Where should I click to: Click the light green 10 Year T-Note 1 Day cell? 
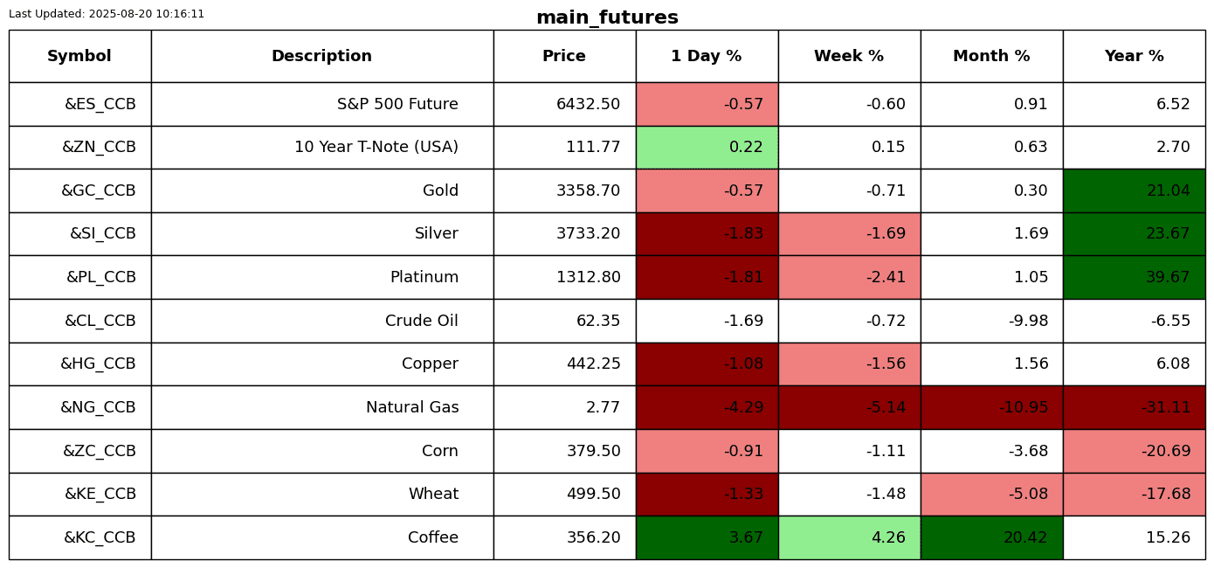tap(707, 148)
